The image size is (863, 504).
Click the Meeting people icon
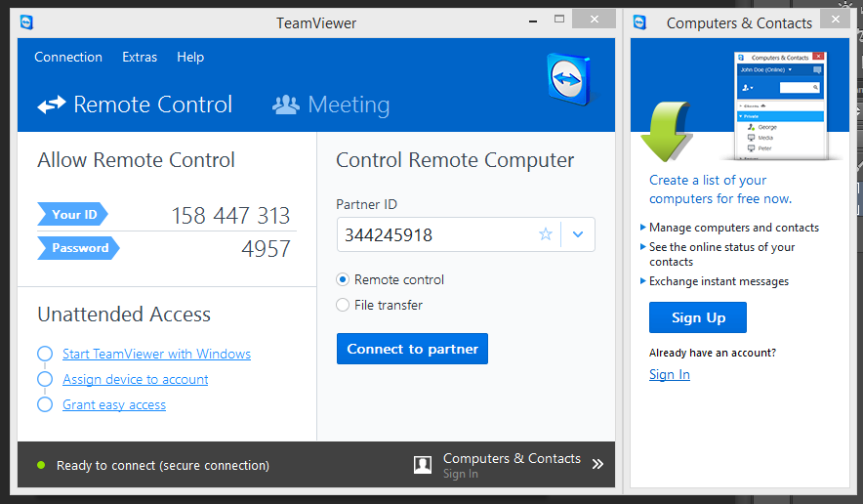coord(285,105)
